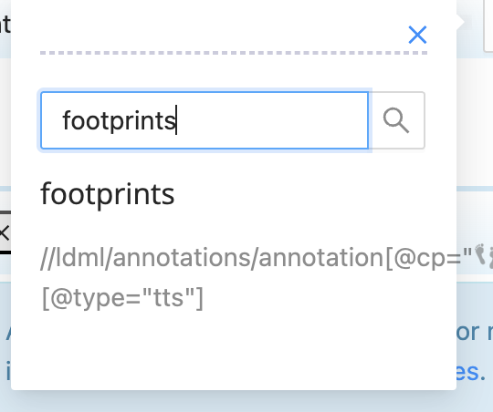Follow the blue "es." link behind the popup

(x=470, y=372)
